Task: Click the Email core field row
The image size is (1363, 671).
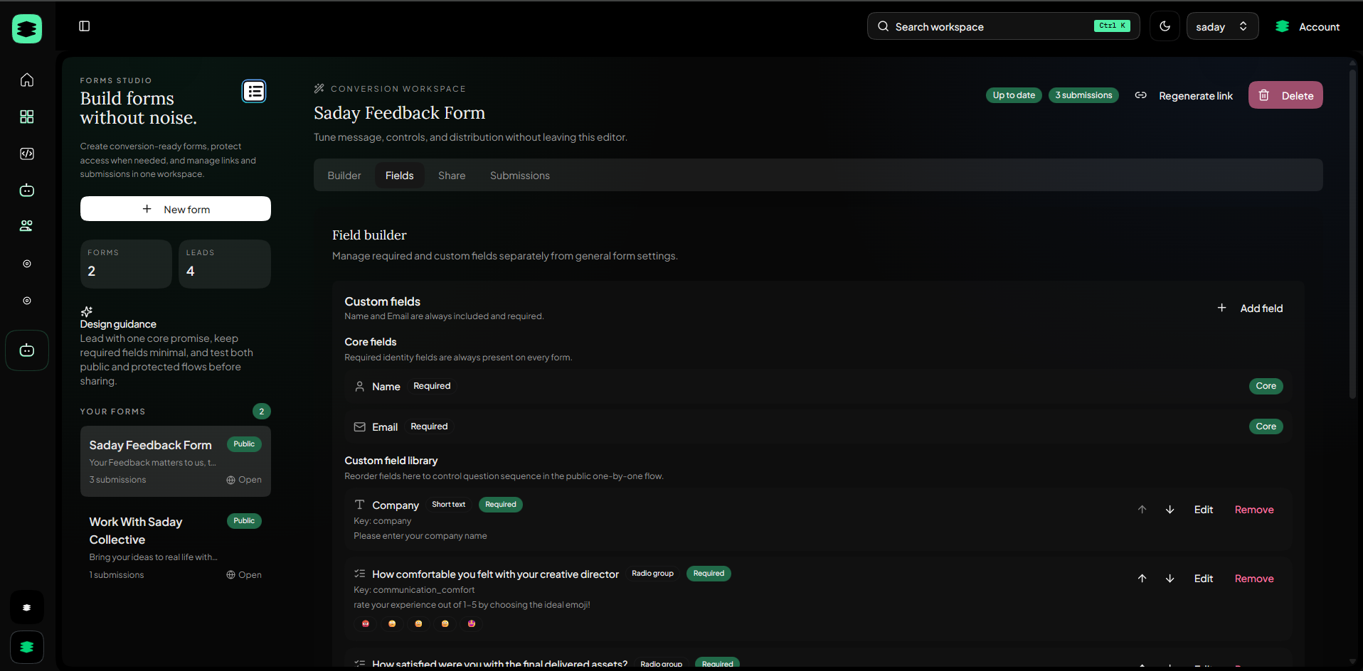Action: 818,426
